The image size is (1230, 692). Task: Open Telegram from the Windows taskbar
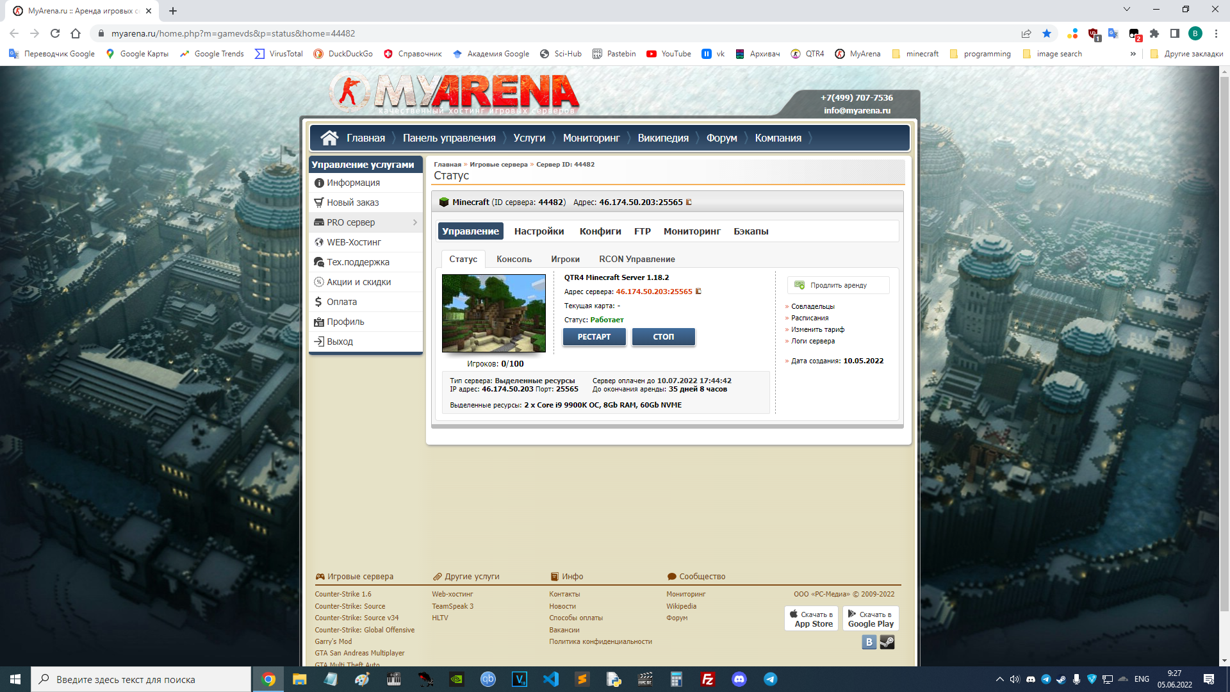coord(771,679)
